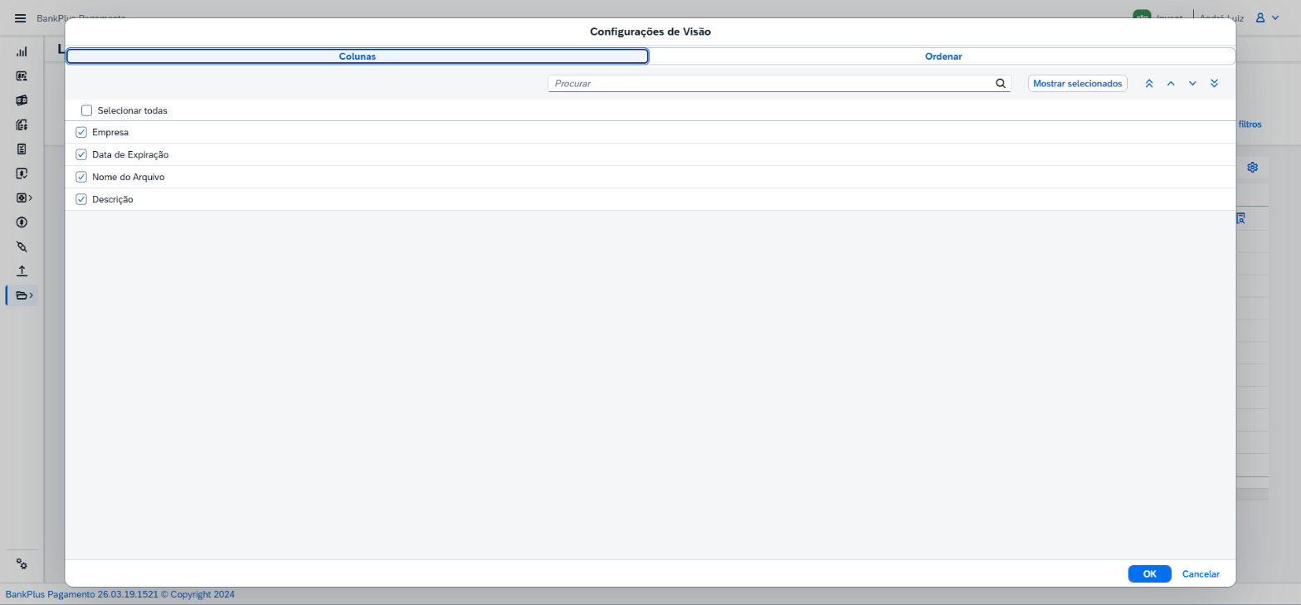Click the move to bottom double-chevron icon
The image size is (1301, 605).
coord(1214,84)
